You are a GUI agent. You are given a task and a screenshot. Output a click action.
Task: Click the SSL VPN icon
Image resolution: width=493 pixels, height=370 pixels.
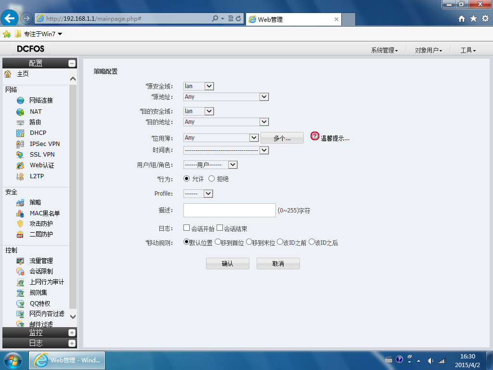point(20,155)
